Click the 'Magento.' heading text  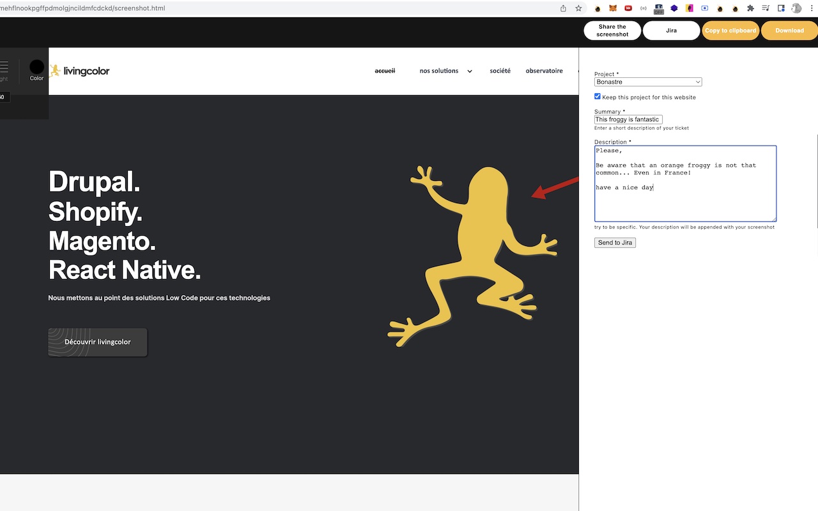tap(102, 241)
